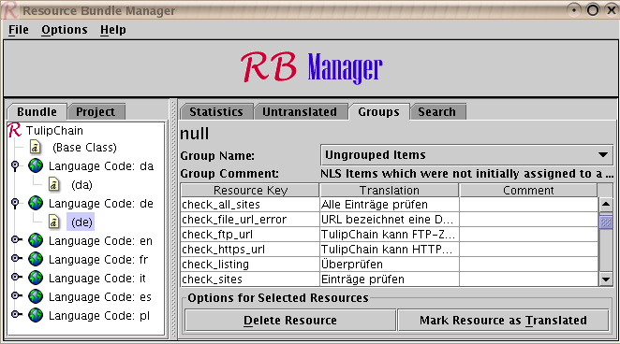This screenshot has width=620, height=344.
Task: Select Language Code: pl tree row
Action: coord(99,315)
